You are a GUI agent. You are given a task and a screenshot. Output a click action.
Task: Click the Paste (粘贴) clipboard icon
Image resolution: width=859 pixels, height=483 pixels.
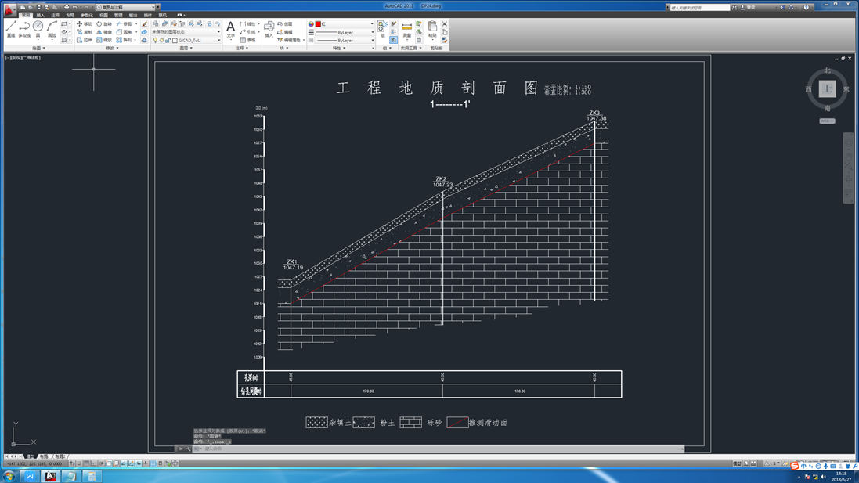click(432, 29)
